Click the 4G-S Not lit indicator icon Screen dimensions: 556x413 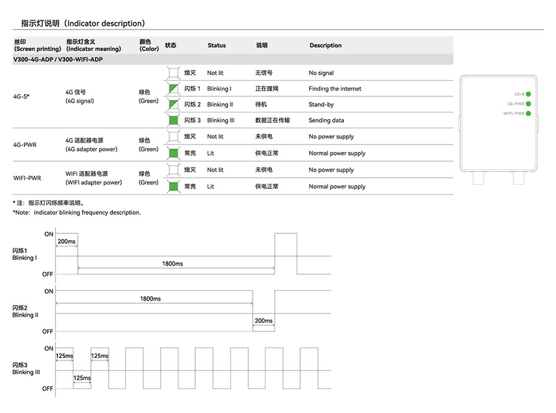(x=173, y=73)
